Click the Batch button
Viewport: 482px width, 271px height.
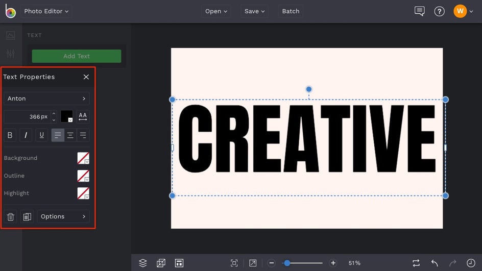[x=291, y=11]
